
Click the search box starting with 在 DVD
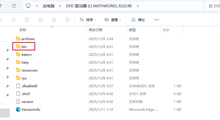tap(212, 6)
